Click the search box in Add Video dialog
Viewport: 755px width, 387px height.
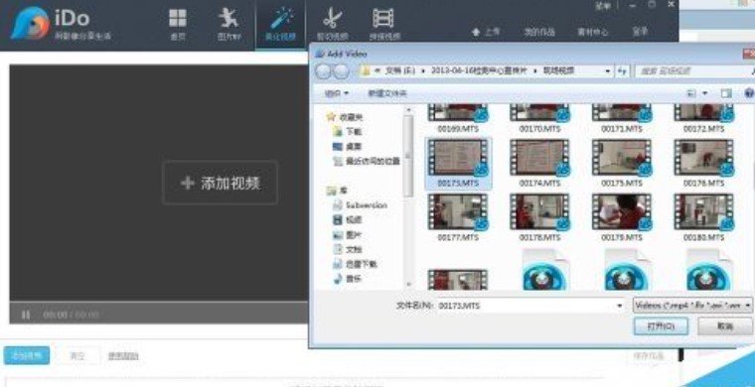(693, 71)
